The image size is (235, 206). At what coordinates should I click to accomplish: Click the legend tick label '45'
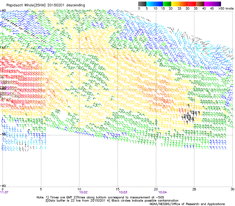212,9
